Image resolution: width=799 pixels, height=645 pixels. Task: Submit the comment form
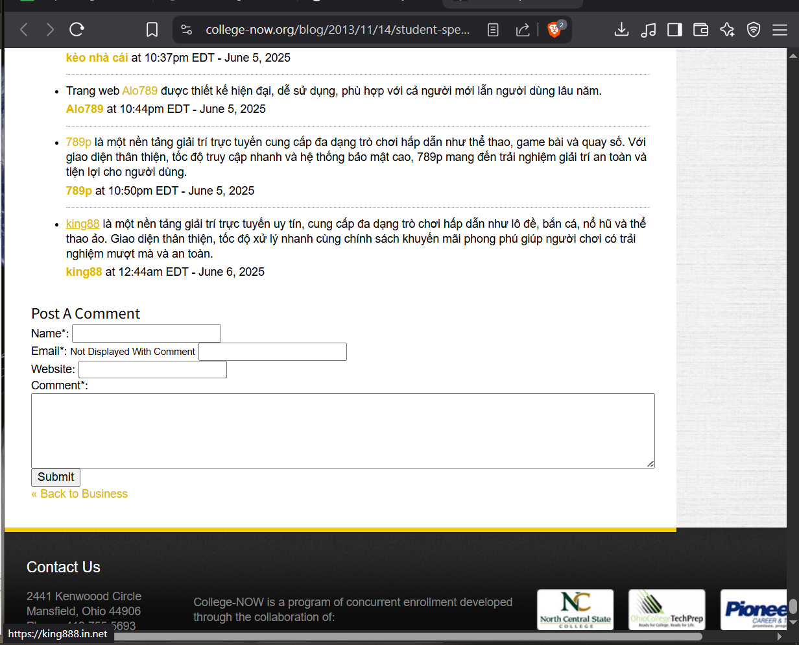(x=56, y=477)
